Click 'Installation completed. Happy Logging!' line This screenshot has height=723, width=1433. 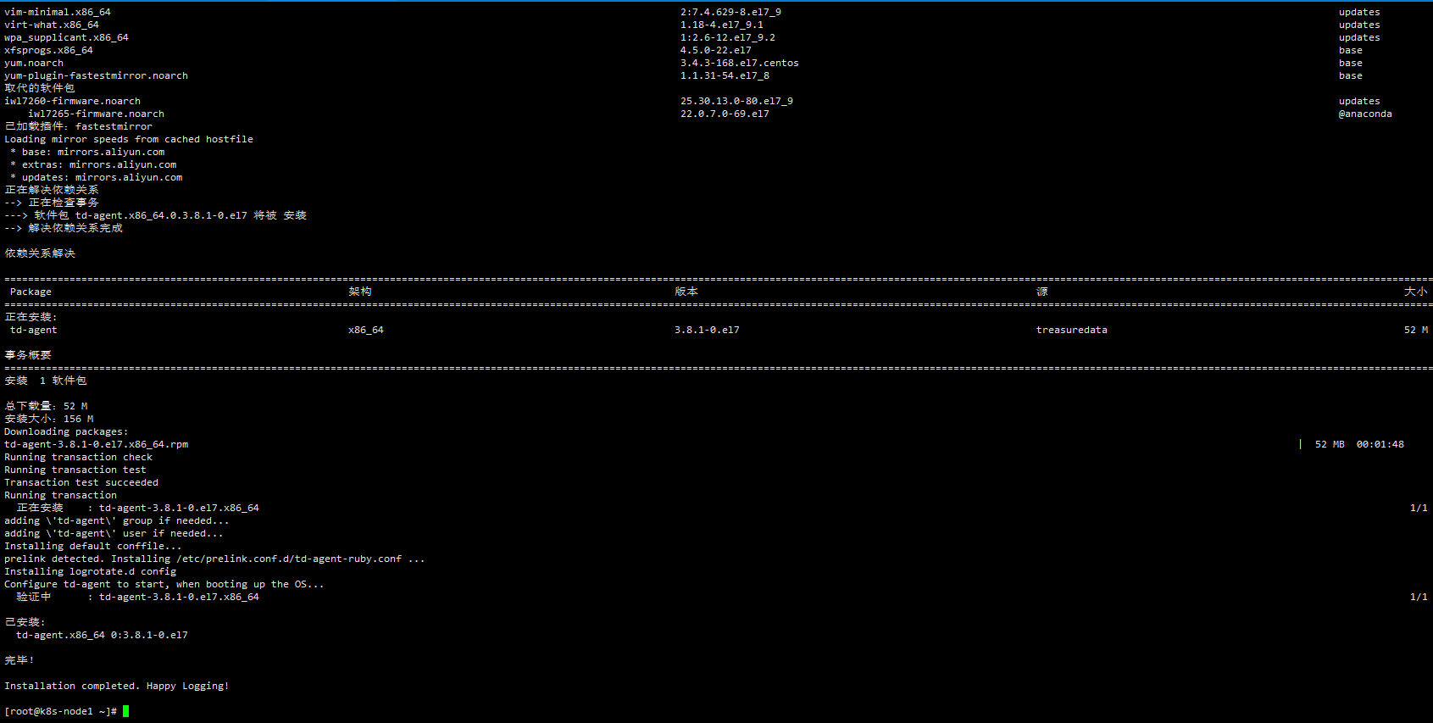click(x=117, y=686)
